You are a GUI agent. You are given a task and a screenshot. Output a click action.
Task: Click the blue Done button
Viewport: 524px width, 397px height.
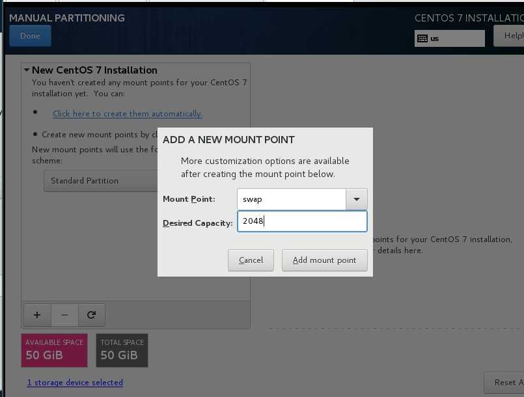point(31,36)
